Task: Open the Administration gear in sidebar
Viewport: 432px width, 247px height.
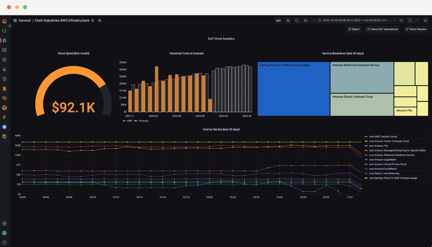Action: click(x=4, y=223)
